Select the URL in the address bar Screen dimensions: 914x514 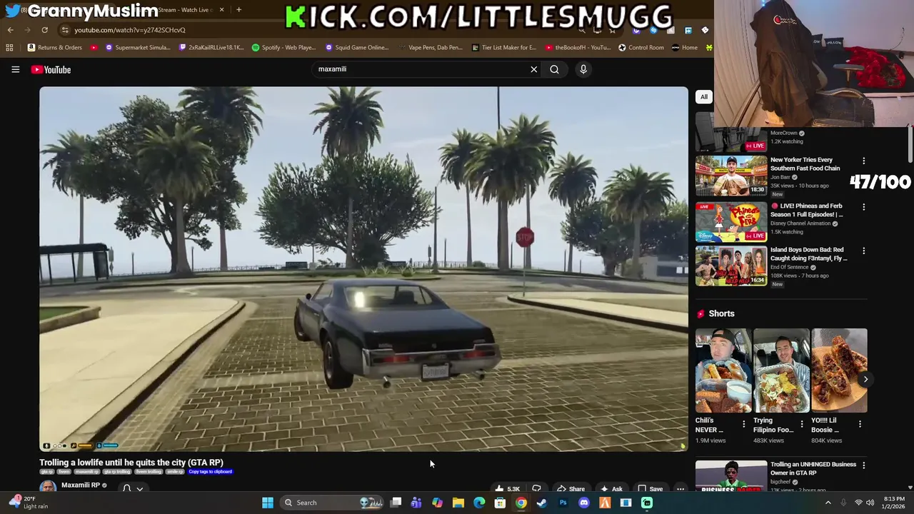click(x=130, y=30)
